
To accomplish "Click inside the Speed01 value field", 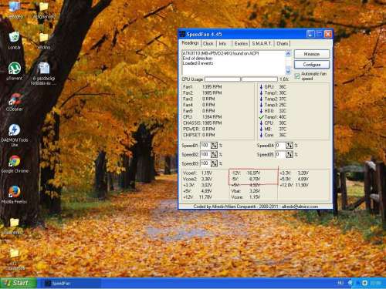I will [x=205, y=146].
